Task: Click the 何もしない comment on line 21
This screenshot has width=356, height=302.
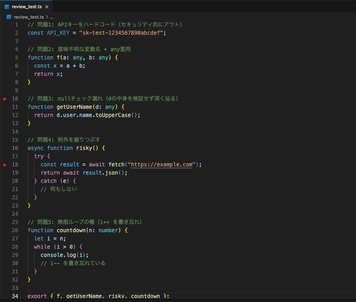Action: (x=59, y=189)
